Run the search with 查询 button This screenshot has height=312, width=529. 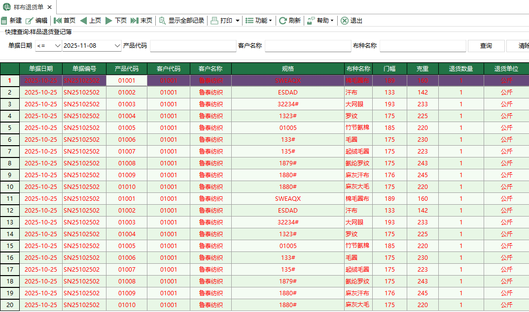click(485, 45)
